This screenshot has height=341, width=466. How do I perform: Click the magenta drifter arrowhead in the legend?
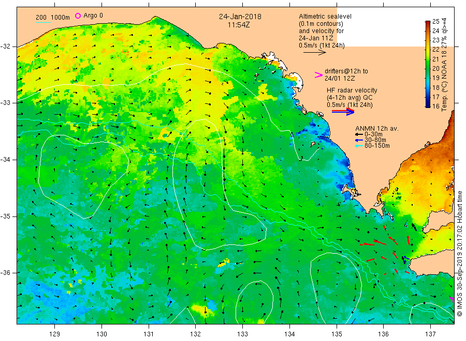coord(318,75)
